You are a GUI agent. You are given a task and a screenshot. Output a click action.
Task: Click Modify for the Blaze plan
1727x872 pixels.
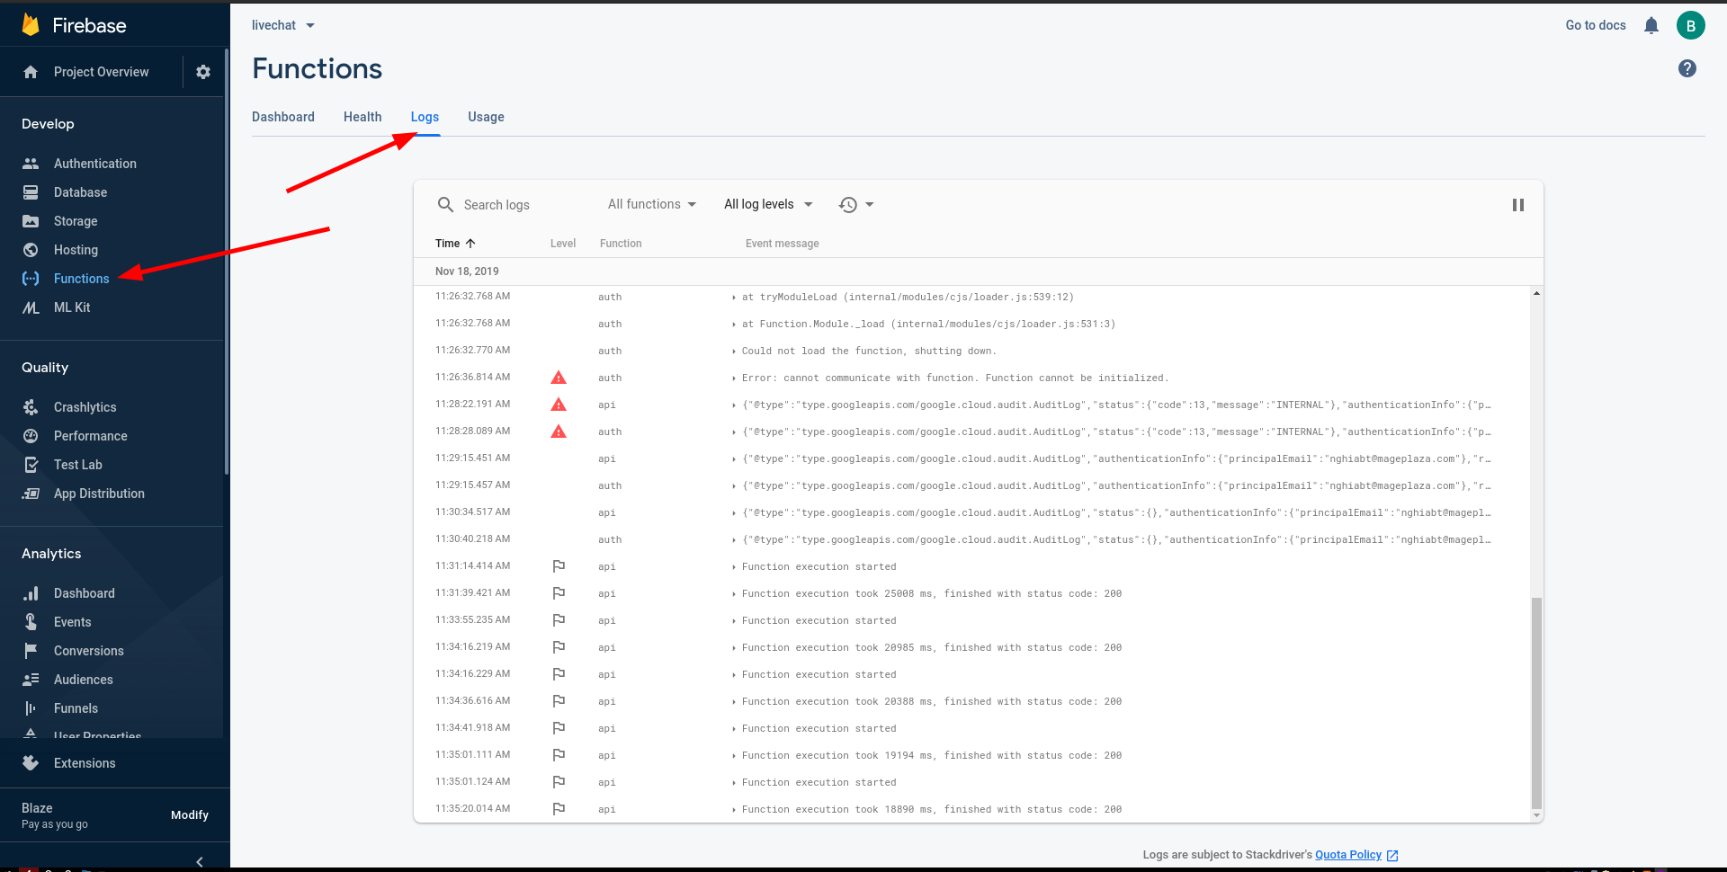[190, 815]
